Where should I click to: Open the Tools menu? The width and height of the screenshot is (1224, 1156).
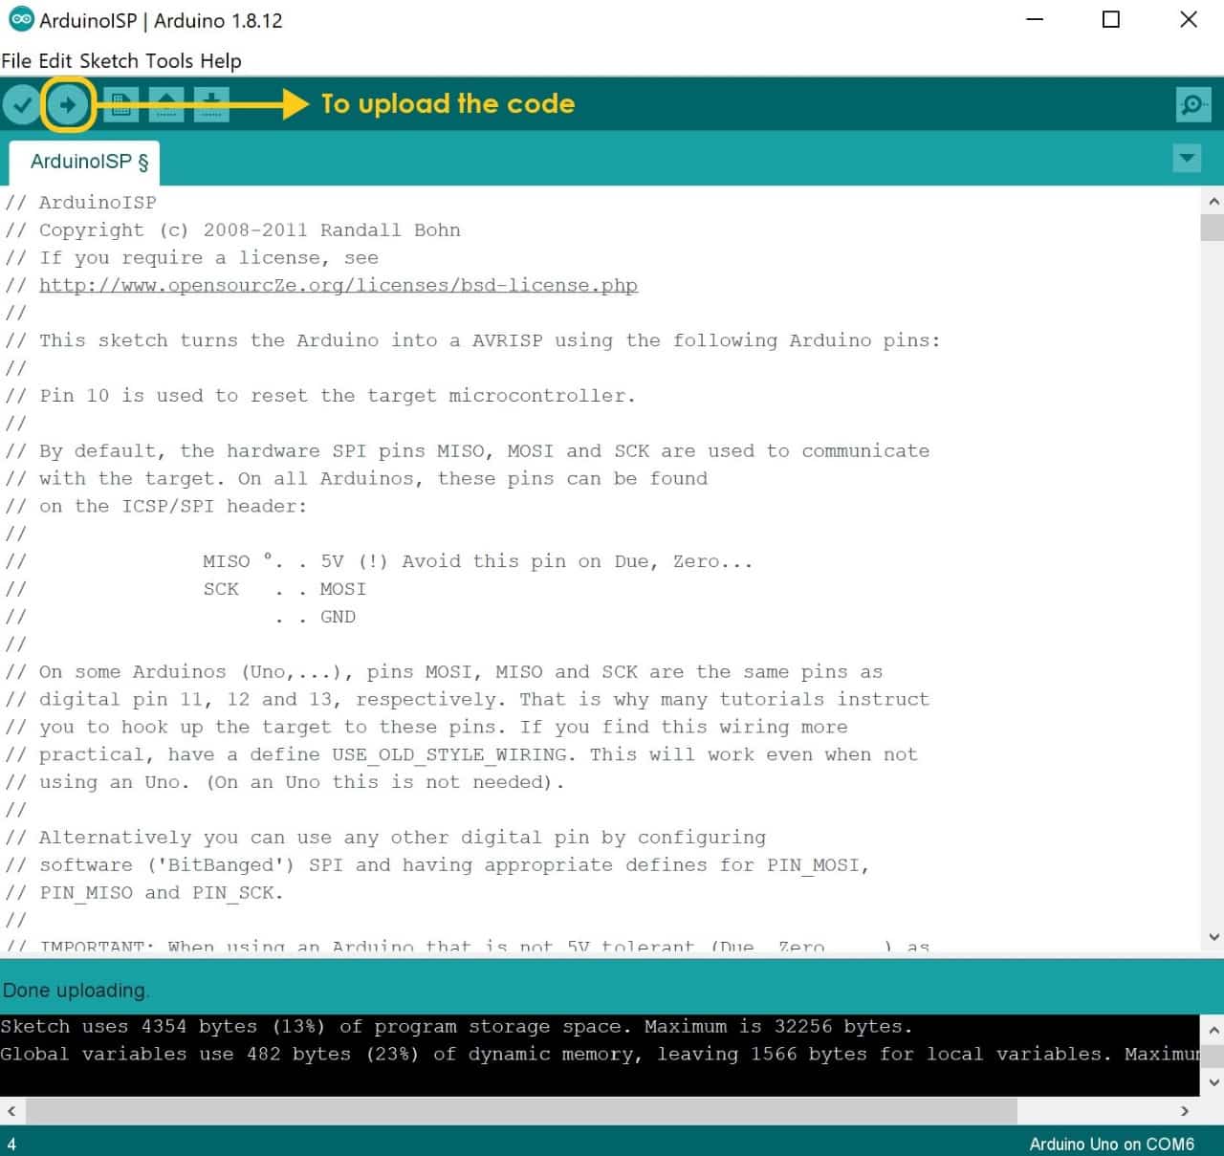170,61
